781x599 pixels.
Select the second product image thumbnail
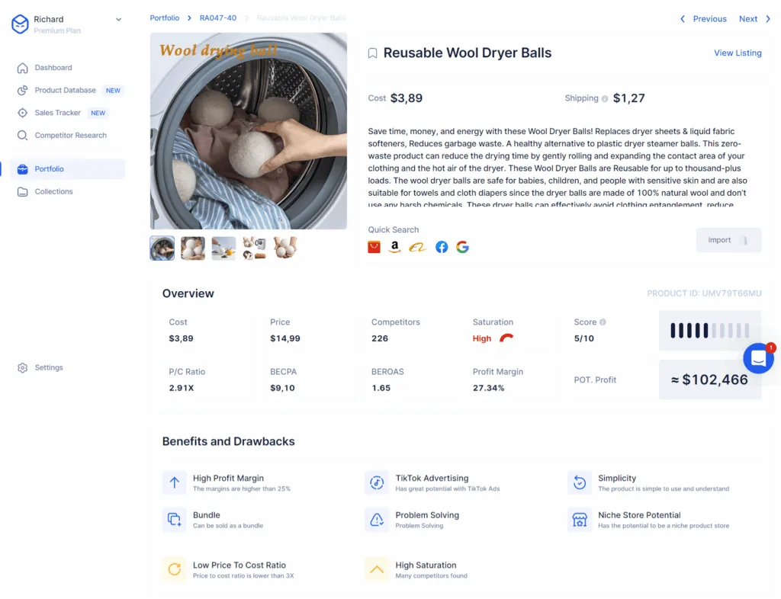(x=192, y=248)
